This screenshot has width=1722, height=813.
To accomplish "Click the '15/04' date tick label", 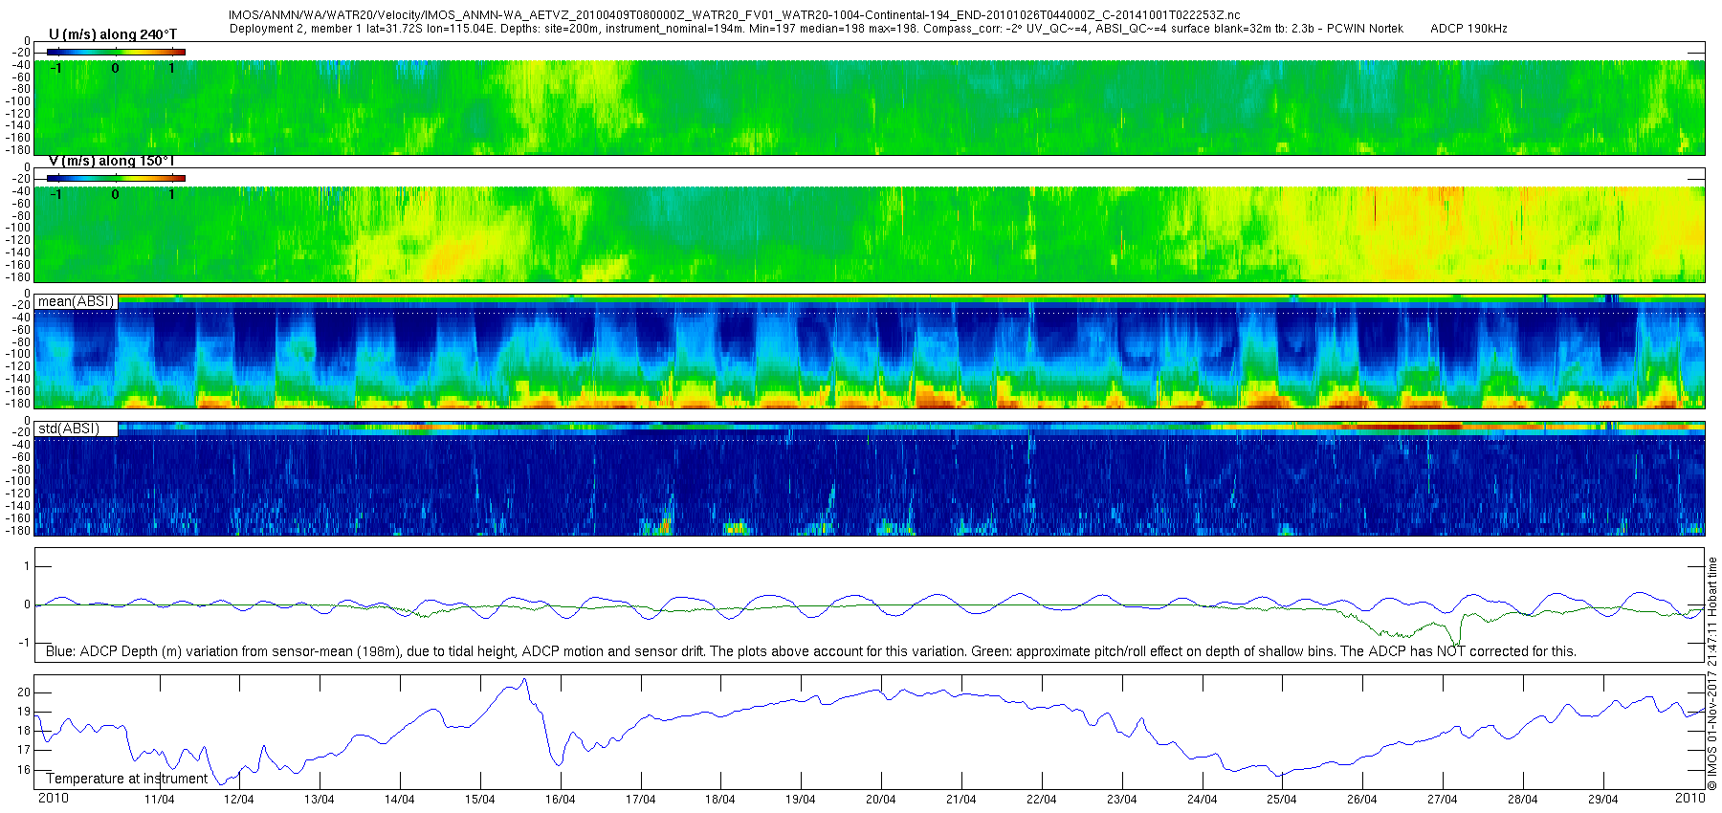I will 480,800.
